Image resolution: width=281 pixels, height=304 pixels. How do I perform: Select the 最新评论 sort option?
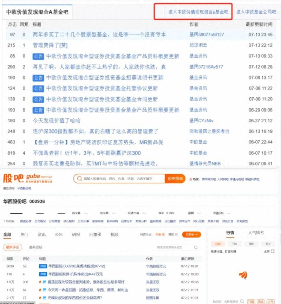click(x=13, y=247)
